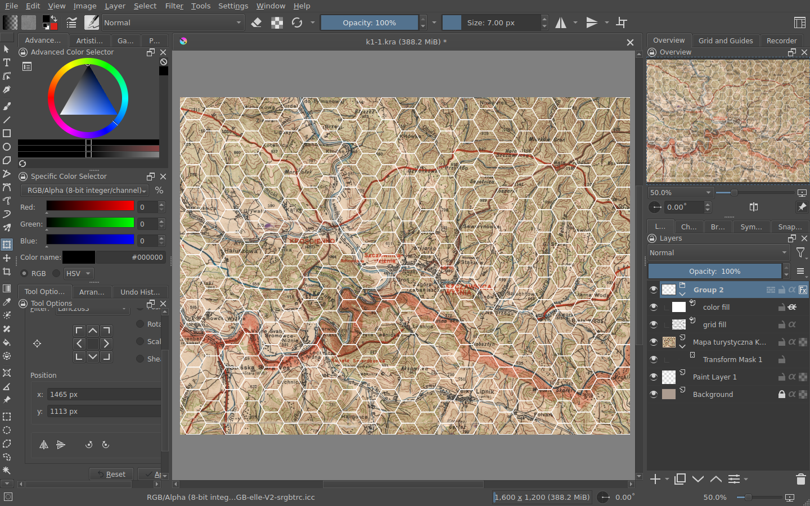Screen dimensions: 810x506
Task: Open the layer blending mode Normal dropdown
Action: [718, 253]
